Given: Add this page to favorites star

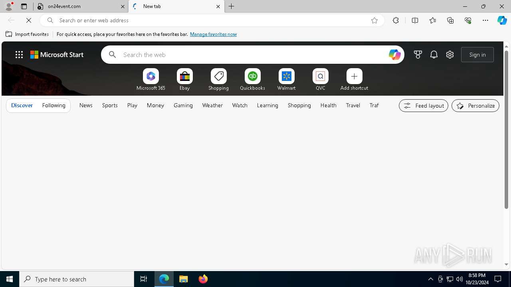Looking at the screenshot, I should [x=374, y=20].
